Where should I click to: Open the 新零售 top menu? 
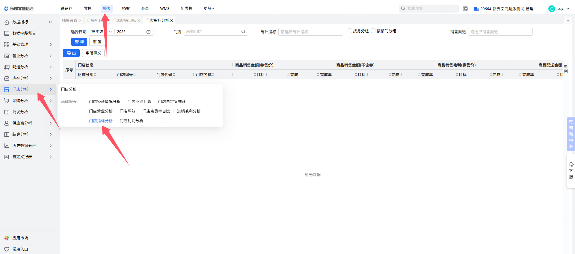tap(186, 9)
